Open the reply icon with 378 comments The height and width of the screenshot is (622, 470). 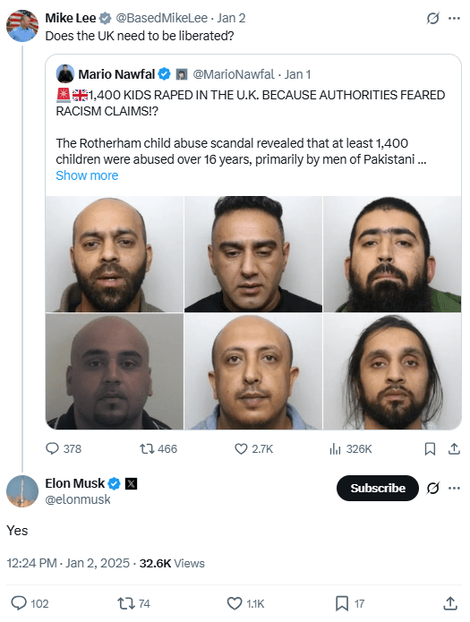coord(52,448)
